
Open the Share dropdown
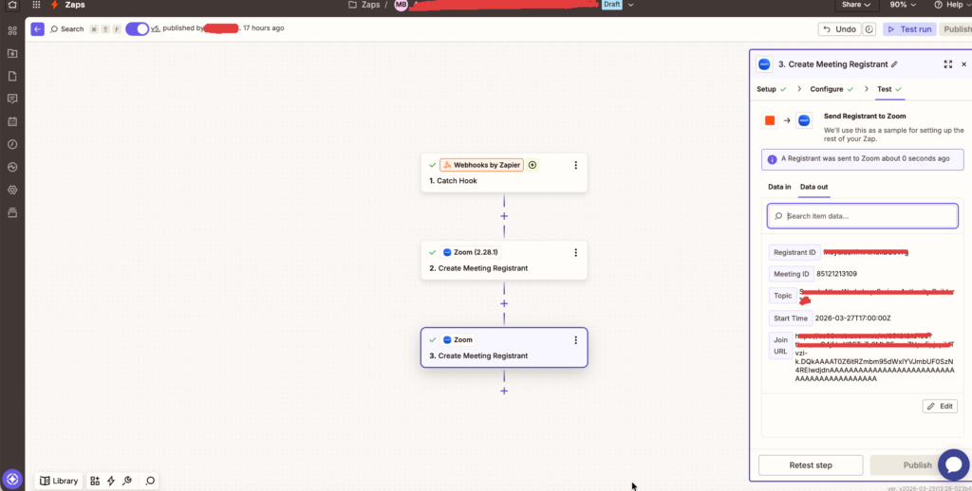855,5
